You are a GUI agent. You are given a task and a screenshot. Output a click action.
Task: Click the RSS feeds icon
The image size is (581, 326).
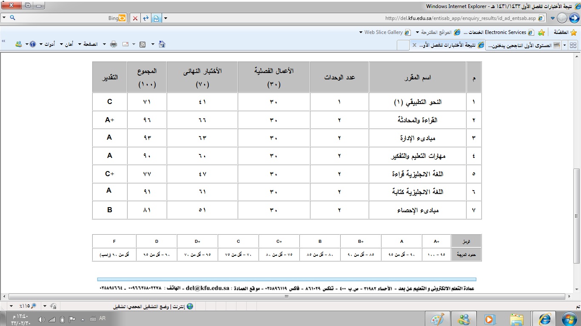click(142, 44)
